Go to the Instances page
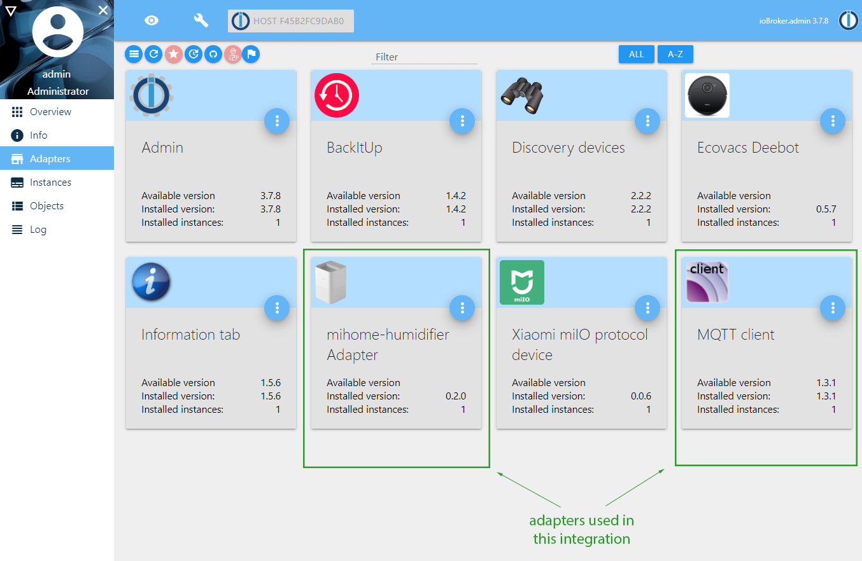The height and width of the screenshot is (561, 862). click(57, 183)
